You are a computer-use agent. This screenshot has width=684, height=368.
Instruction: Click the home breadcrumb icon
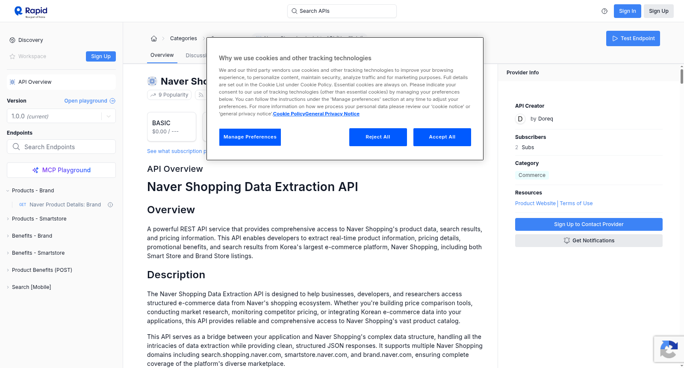coord(154,38)
